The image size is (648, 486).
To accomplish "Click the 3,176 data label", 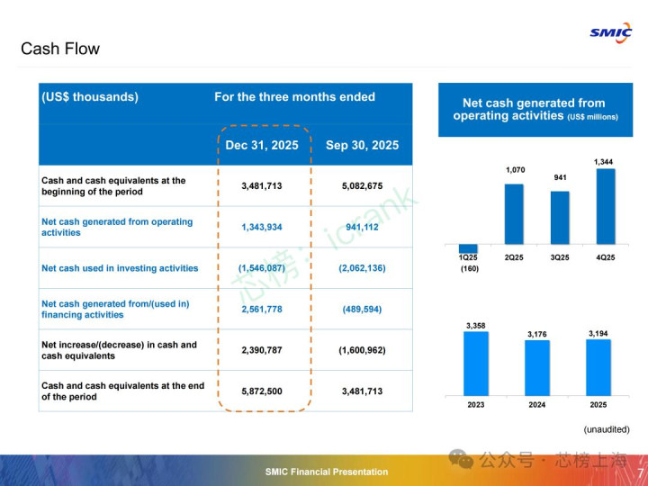I will 537,334.
